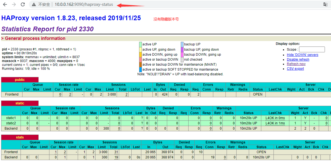Image resolution: width=331 pixels, height=167 pixels.
Task: Select the public Frontend session limit 3 000
Action: click(112, 94)
